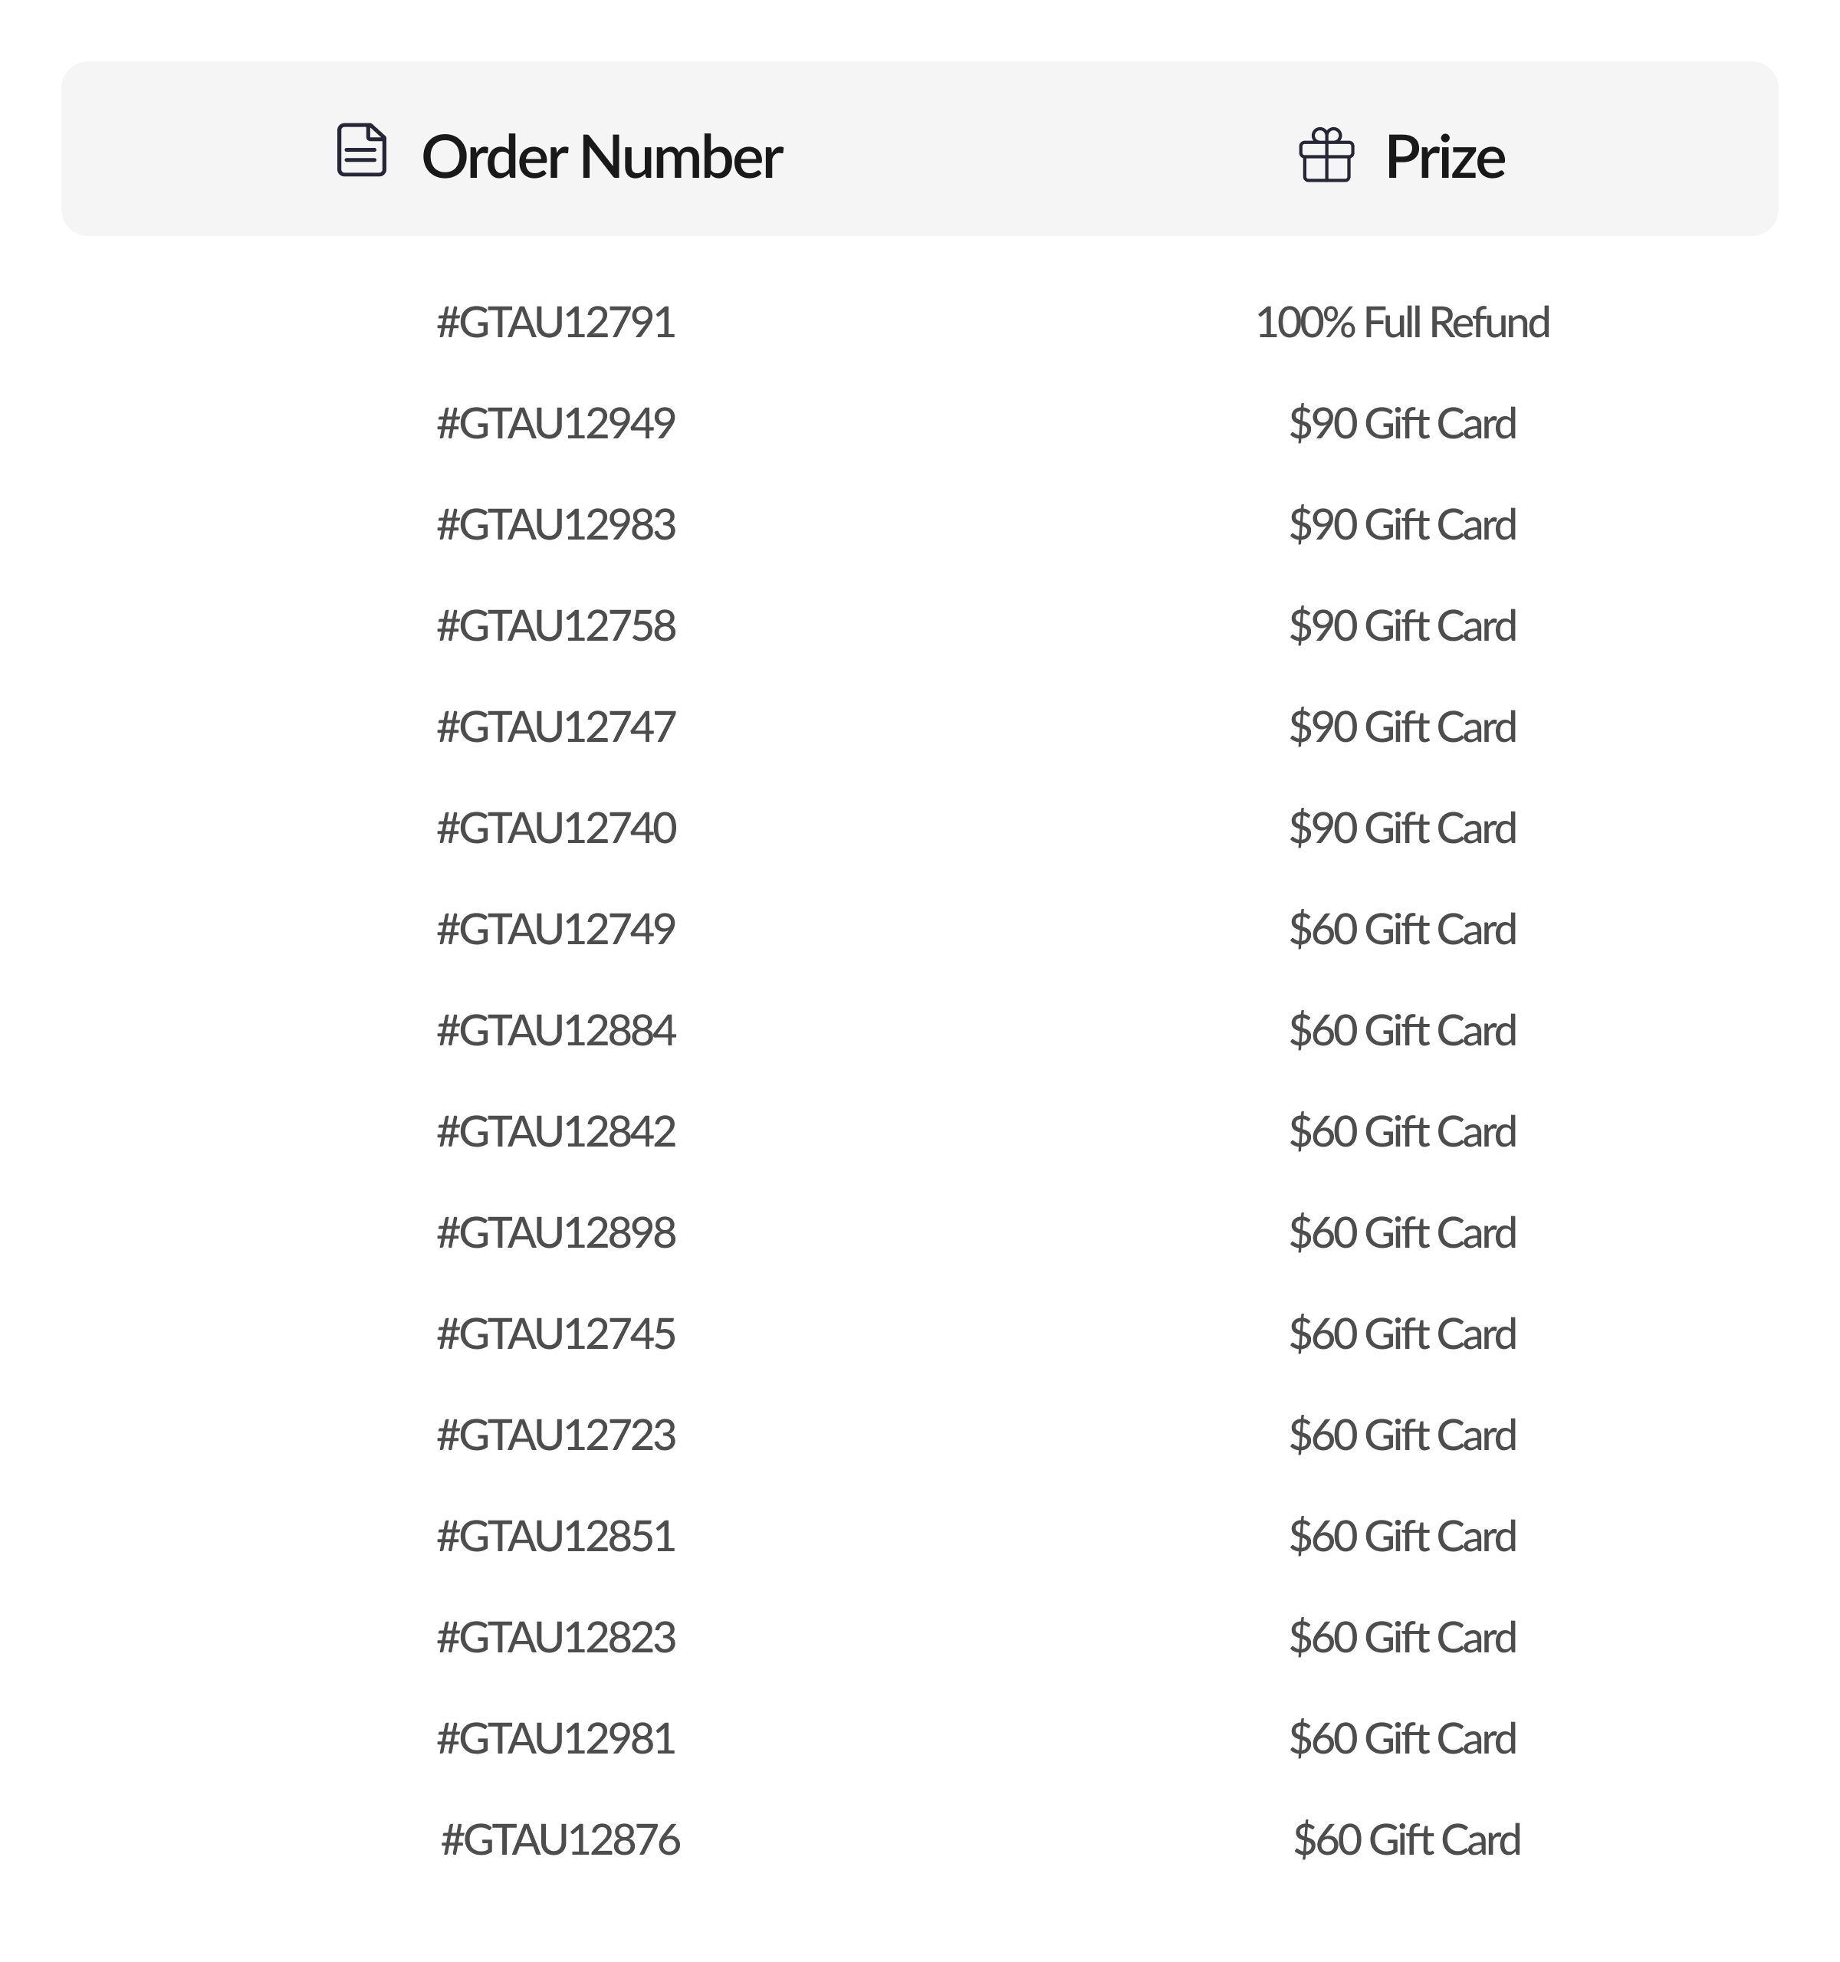Select order number #GTAU12981

[x=556, y=1739]
